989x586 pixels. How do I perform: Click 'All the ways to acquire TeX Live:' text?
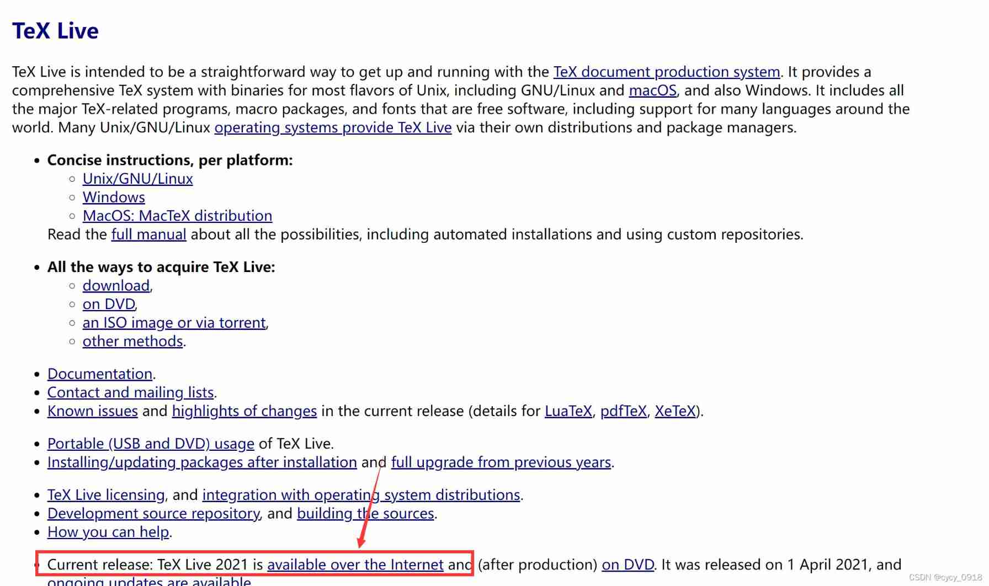click(161, 267)
